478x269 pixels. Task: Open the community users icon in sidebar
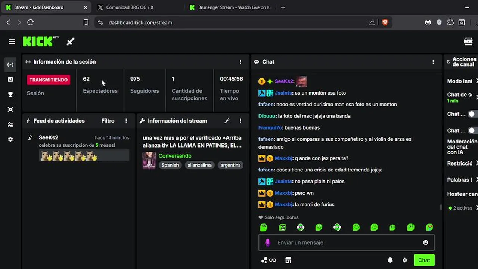pyautogui.click(x=10, y=124)
